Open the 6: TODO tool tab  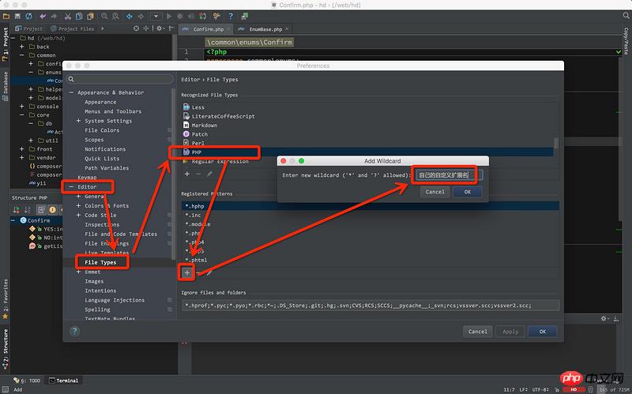click(x=28, y=381)
